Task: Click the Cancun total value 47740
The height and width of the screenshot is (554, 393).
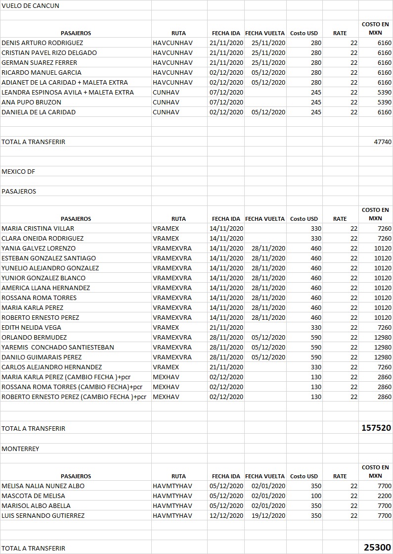Action: [x=376, y=142]
